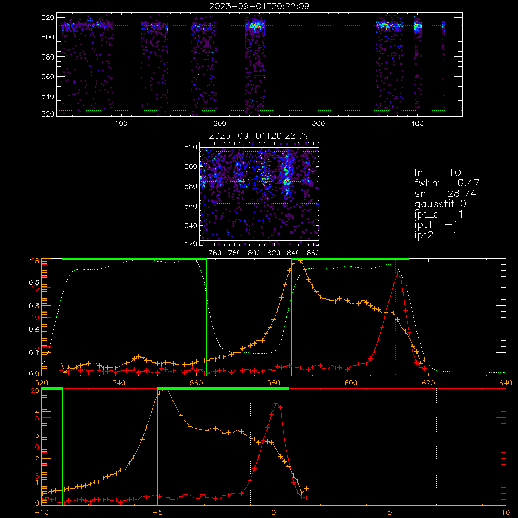Select the 'sn 28.74' readout line
Viewport: 518px width, 518px height.
tap(445, 193)
